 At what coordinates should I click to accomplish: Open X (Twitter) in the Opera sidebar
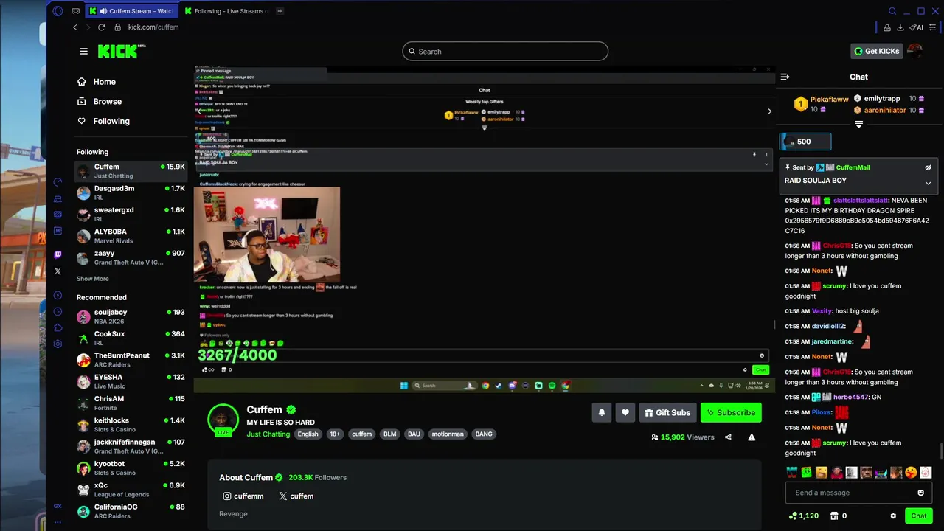coord(58,271)
